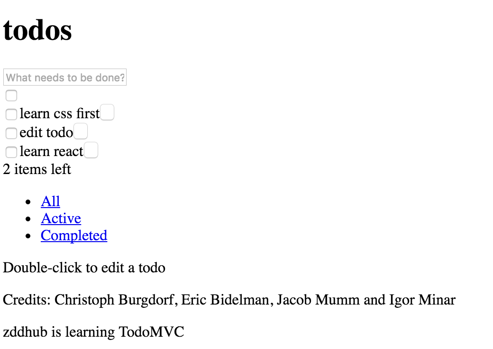Toggle the mark-all-complete checkbox below the input
Viewport: 493px width, 349px height.
pyautogui.click(x=11, y=95)
